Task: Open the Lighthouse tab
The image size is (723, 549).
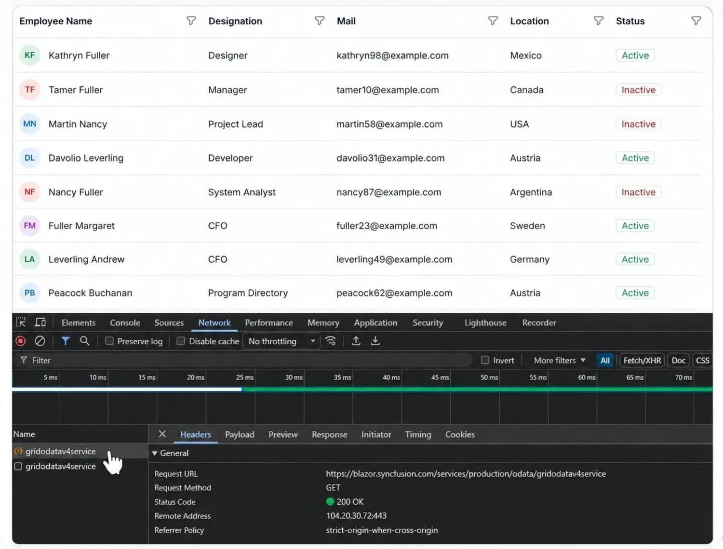Action: (x=485, y=323)
